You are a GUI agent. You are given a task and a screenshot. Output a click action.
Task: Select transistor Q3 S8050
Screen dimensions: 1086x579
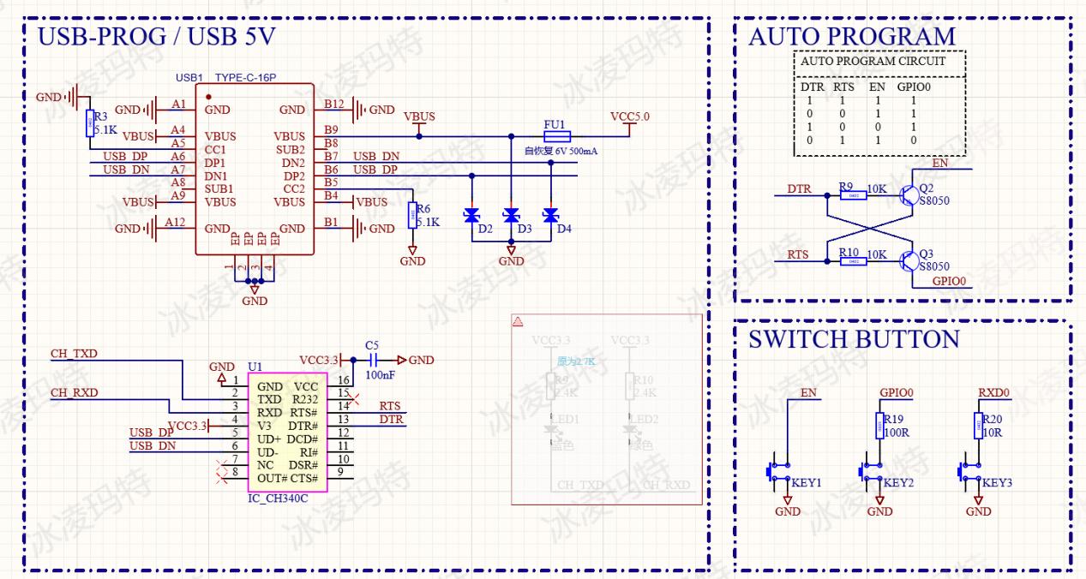click(x=909, y=260)
